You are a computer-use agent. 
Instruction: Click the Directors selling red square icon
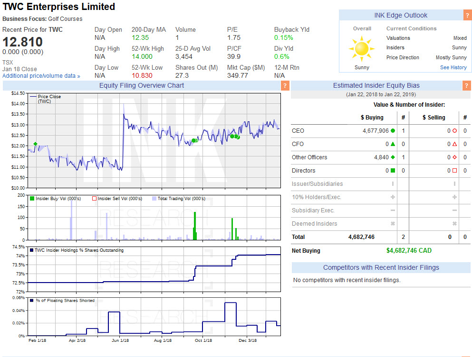click(454, 171)
